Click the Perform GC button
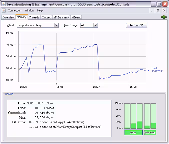This screenshot has height=144, width=169. [136, 25]
